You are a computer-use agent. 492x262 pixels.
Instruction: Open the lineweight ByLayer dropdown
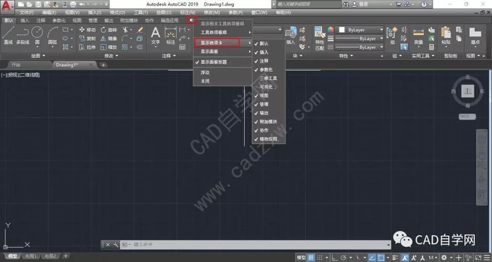(360, 39)
